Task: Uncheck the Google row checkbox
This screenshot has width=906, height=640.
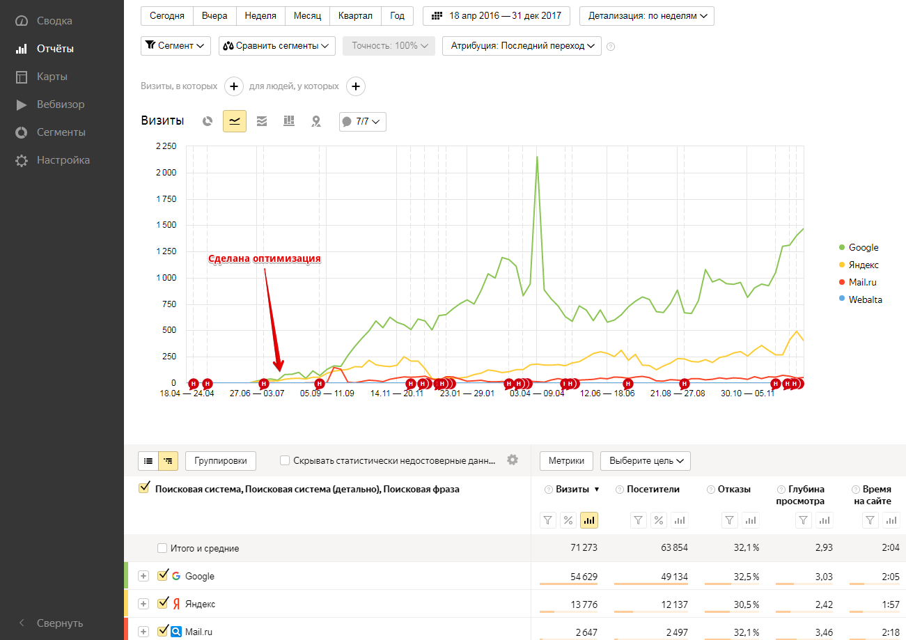Action: coord(163,575)
